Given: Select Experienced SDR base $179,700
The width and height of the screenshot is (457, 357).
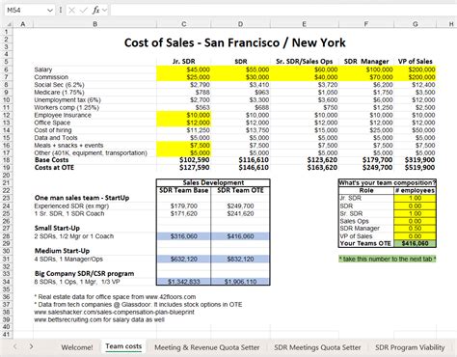Looking at the screenshot, I should 184,206.
